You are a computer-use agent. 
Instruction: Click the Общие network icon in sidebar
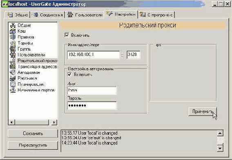click(13, 25)
